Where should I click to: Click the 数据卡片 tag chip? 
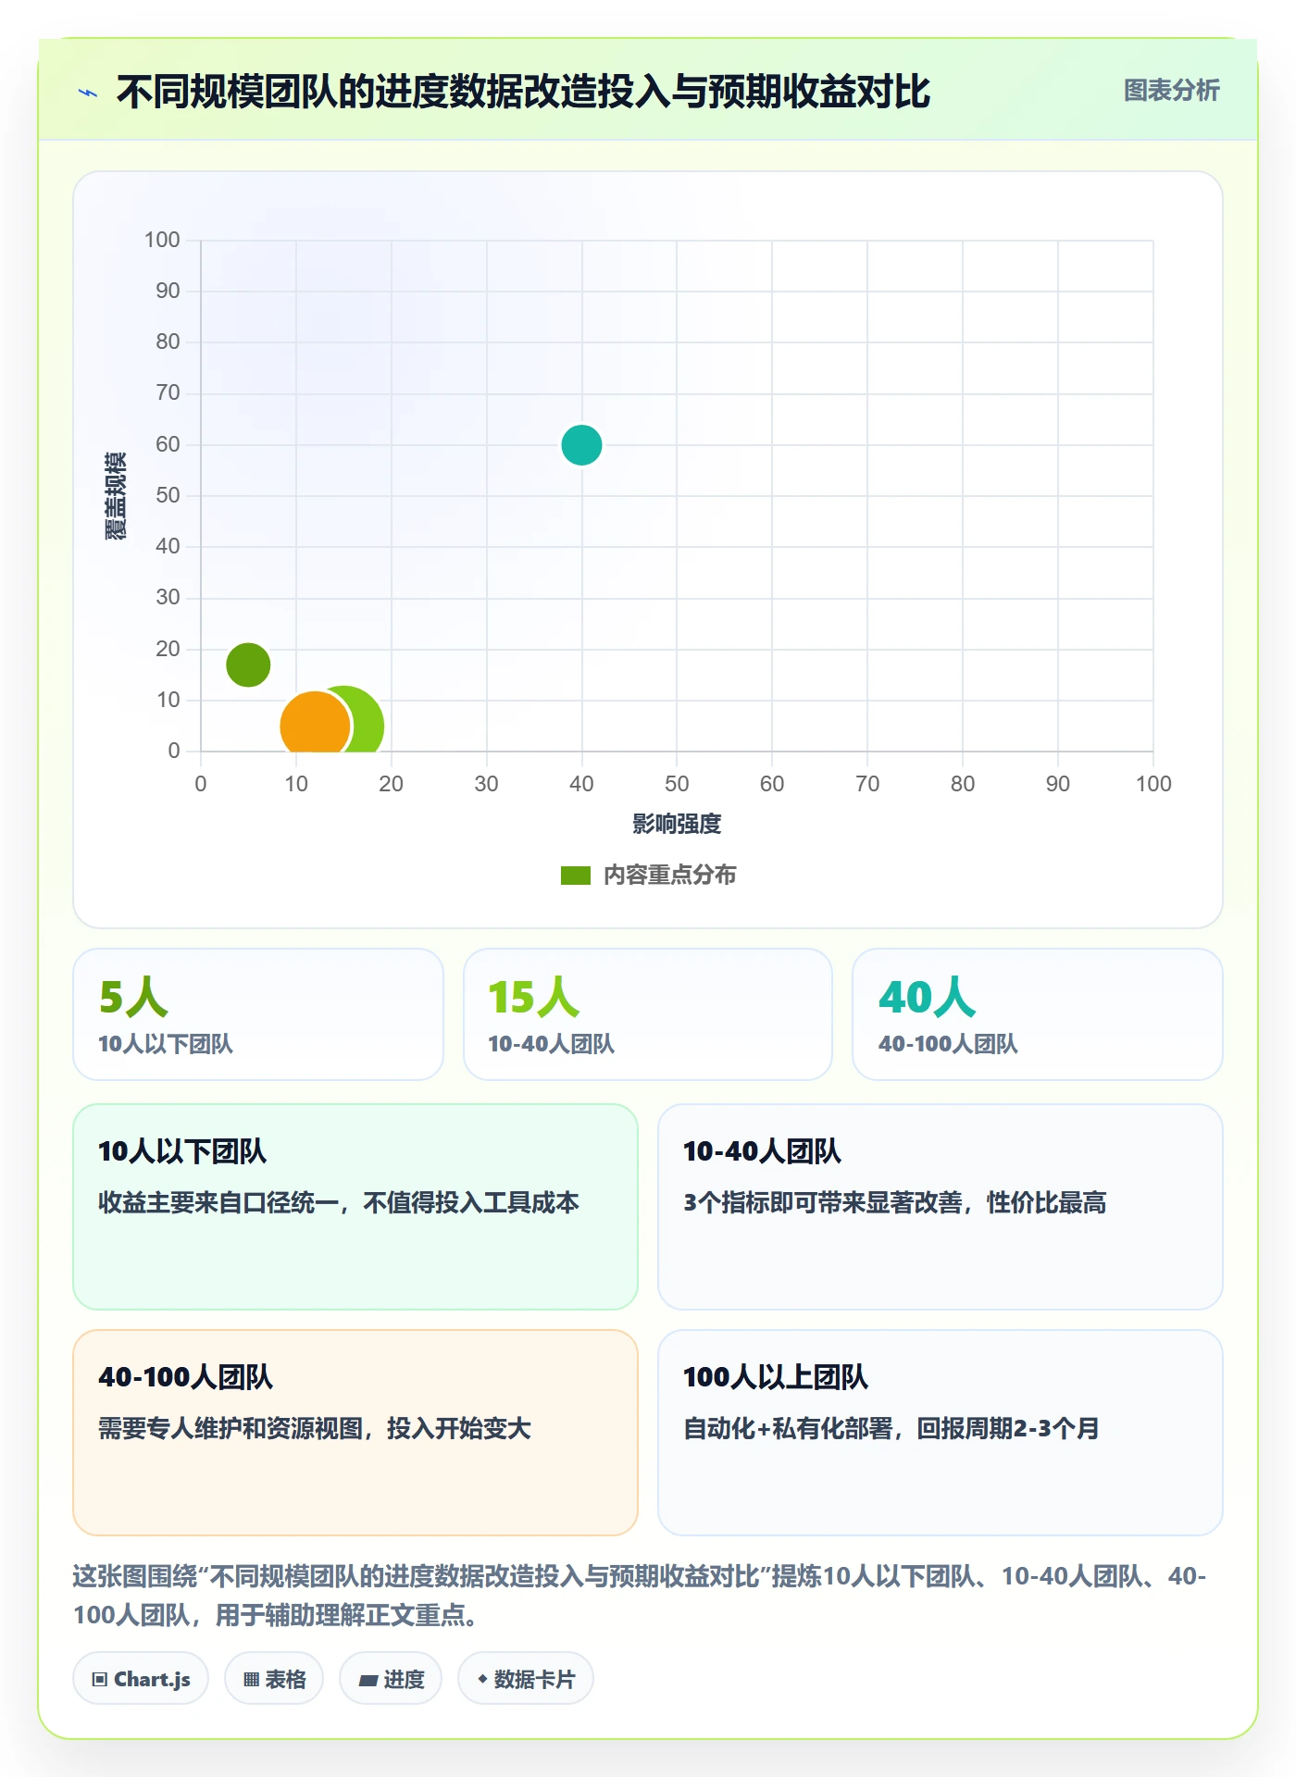tap(526, 1679)
